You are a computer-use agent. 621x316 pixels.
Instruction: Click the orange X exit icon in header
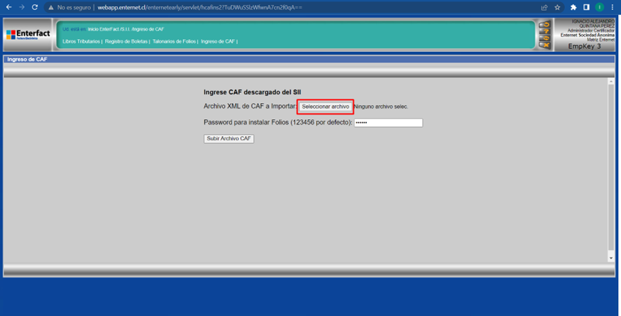coord(544,46)
